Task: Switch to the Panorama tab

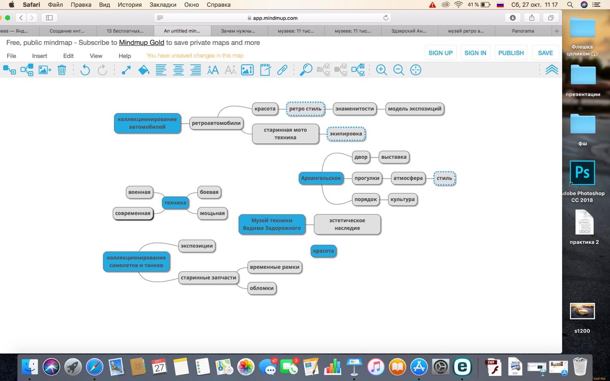Action: [x=523, y=31]
